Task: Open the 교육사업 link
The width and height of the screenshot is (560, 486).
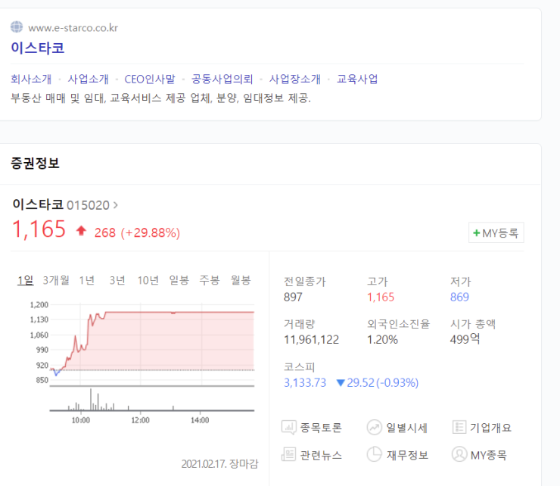Action: (x=357, y=79)
